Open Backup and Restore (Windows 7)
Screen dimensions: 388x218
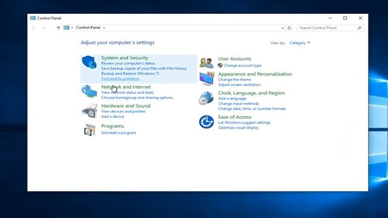pos(130,73)
